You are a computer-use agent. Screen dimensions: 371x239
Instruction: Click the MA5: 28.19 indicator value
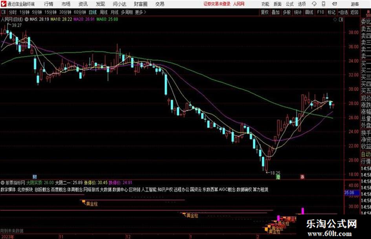[40, 19]
